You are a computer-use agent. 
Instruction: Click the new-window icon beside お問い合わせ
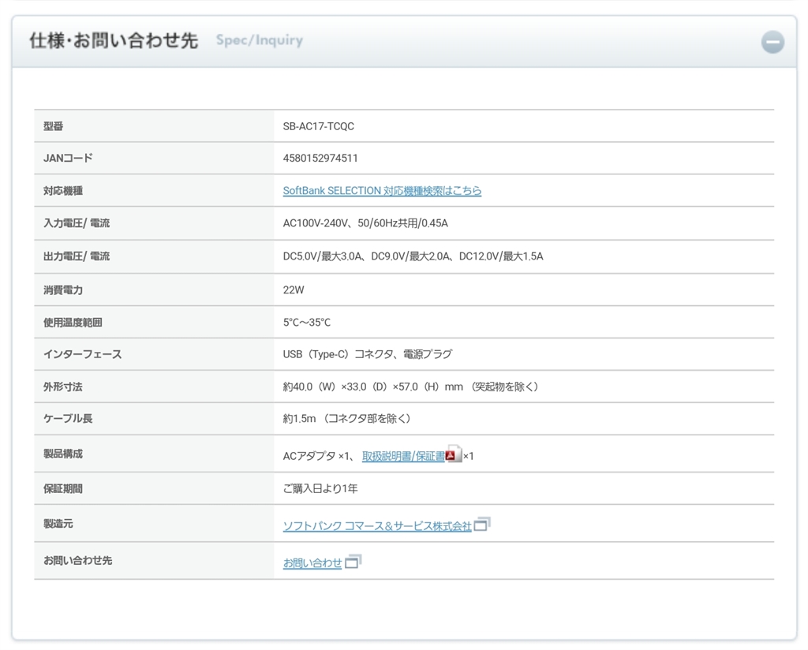(x=353, y=562)
